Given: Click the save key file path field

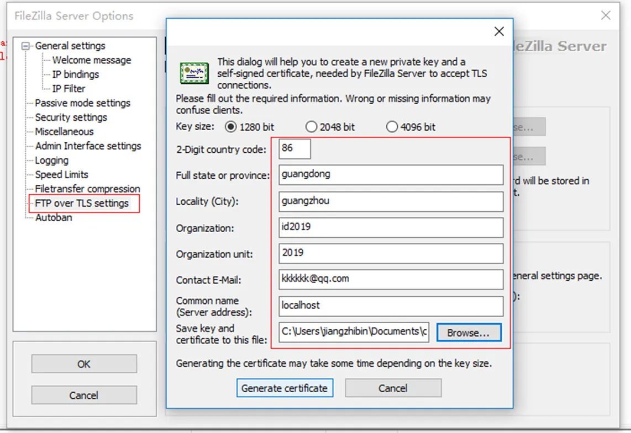Looking at the screenshot, I should coord(354,332).
